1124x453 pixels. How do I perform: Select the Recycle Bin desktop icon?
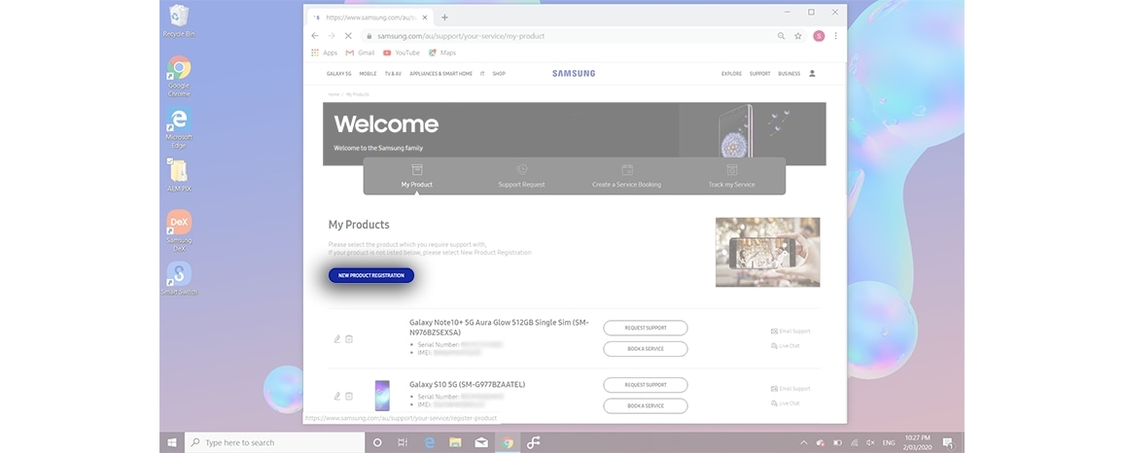[x=179, y=21]
